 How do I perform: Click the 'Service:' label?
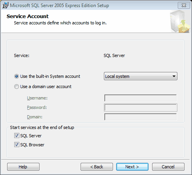point(22,55)
